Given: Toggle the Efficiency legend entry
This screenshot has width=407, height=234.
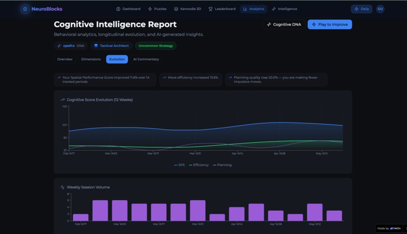Looking at the screenshot, I should pyautogui.click(x=199, y=165).
